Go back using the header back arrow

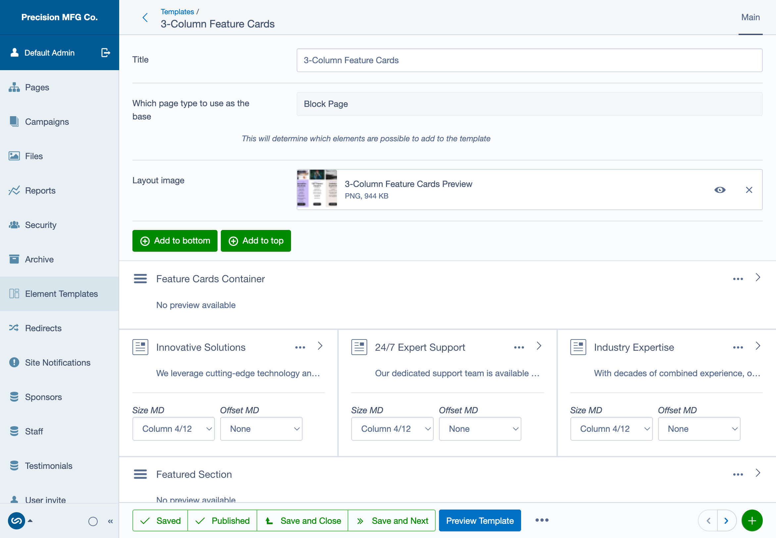(x=145, y=18)
